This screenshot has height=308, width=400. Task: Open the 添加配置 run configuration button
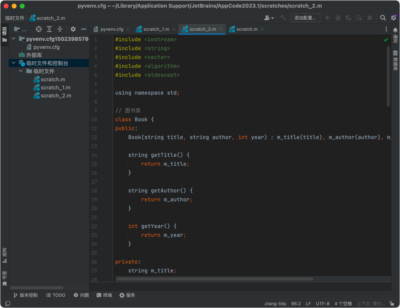pos(306,18)
